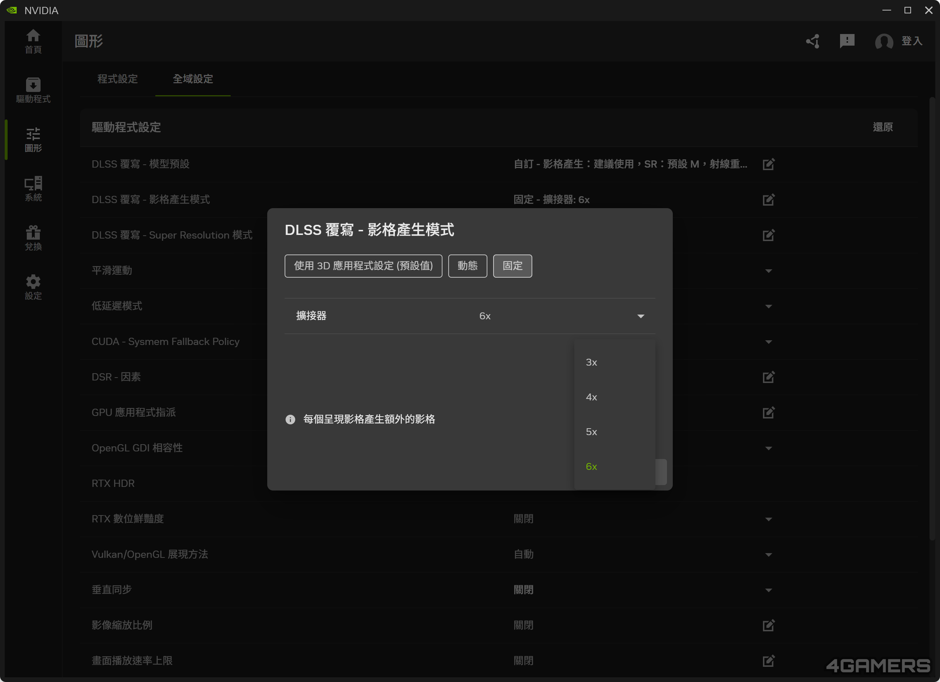The height and width of the screenshot is (682, 940).
Task: Choose 6x from multiplier list
Action: [x=614, y=467]
